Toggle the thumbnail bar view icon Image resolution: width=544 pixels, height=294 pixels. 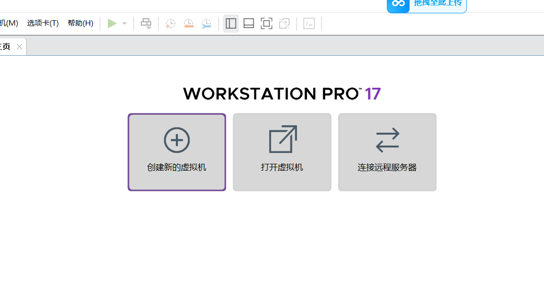point(249,24)
